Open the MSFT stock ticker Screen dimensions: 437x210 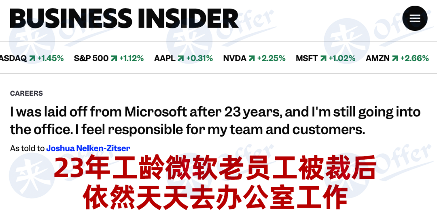325,58
